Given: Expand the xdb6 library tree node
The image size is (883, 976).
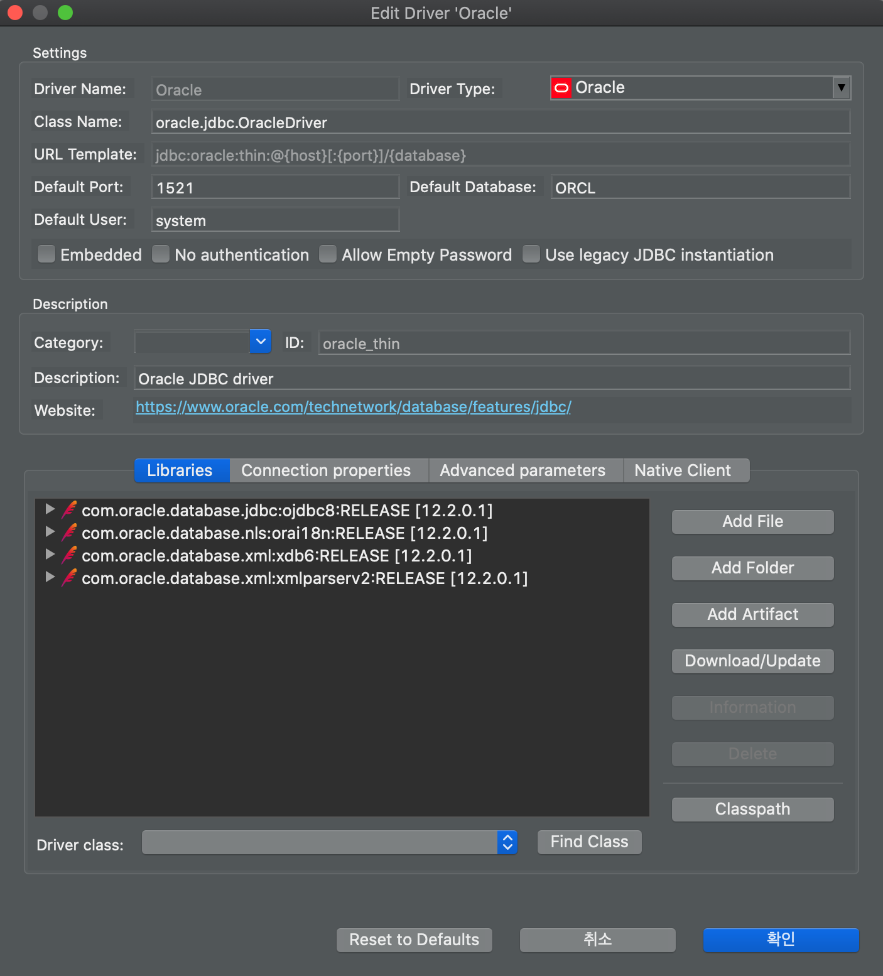Looking at the screenshot, I should pos(50,554).
